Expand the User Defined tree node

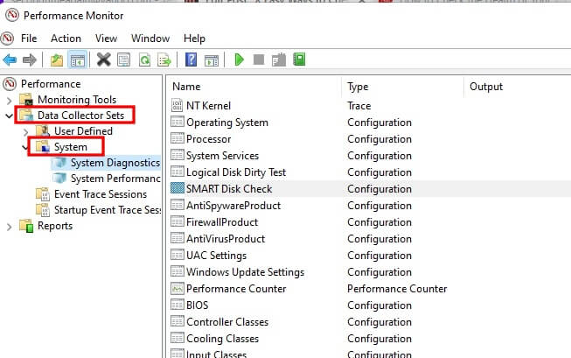point(26,131)
